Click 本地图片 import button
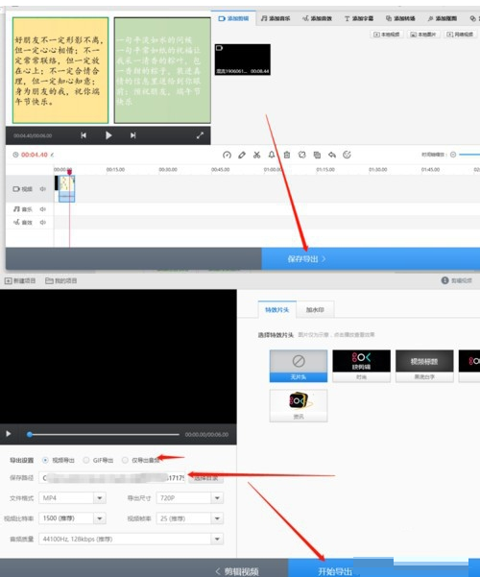This screenshot has height=577, width=480. 423,35
